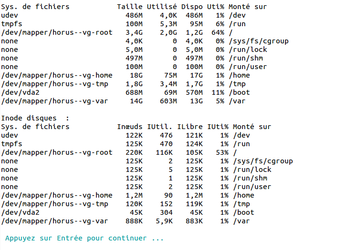Select /dev/mapper/horus--vg-home in inode table
This screenshot has width=347, height=250.
click(x=57, y=195)
